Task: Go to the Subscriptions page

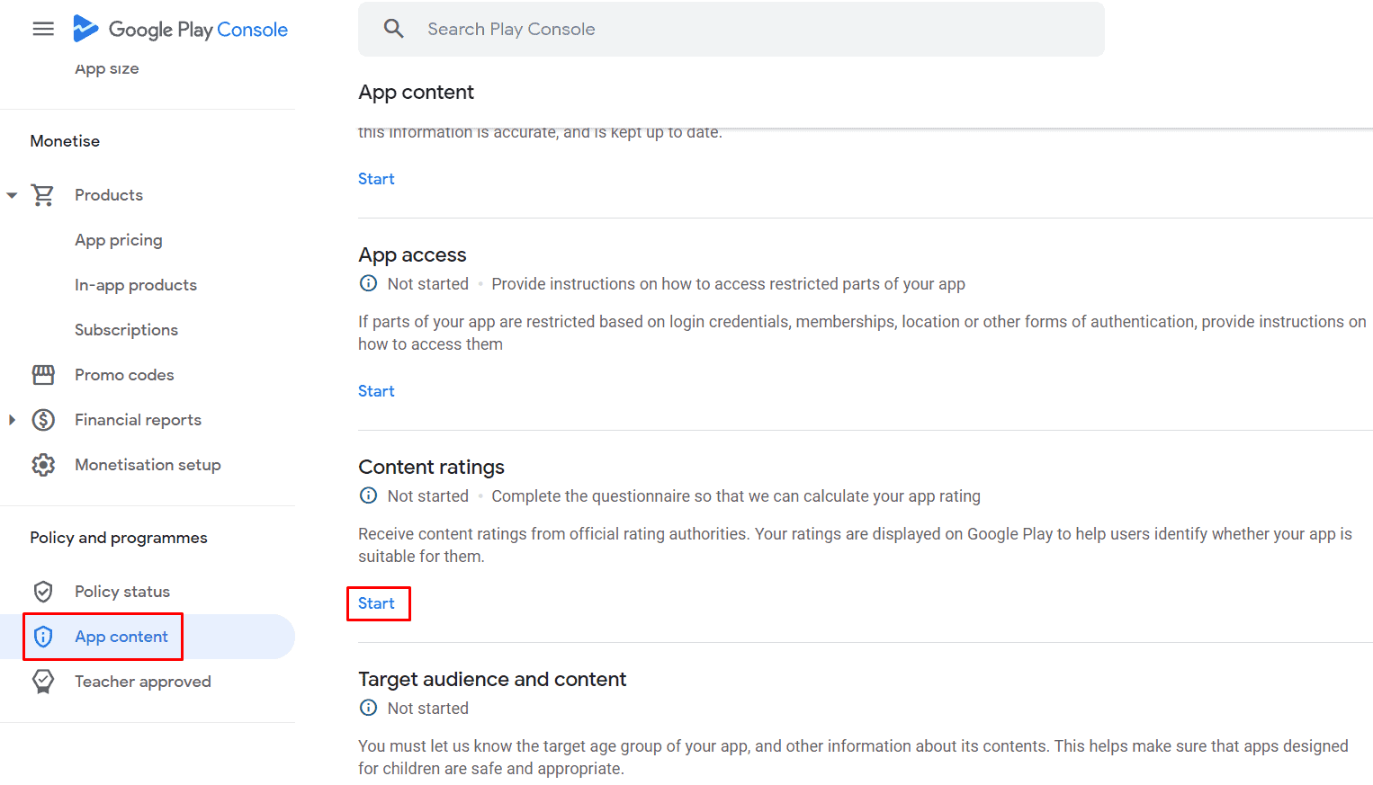Action: point(126,329)
